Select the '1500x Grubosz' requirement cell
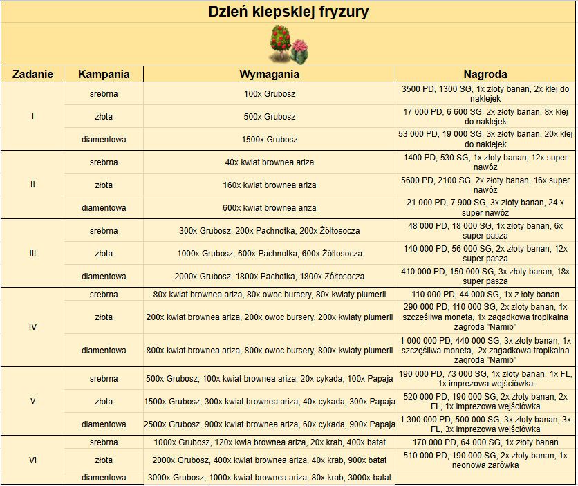Image resolution: width=578 pixels, height=486 pixels. [269, 140]
